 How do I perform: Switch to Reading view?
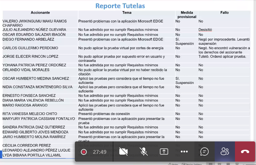pos(228,164)
